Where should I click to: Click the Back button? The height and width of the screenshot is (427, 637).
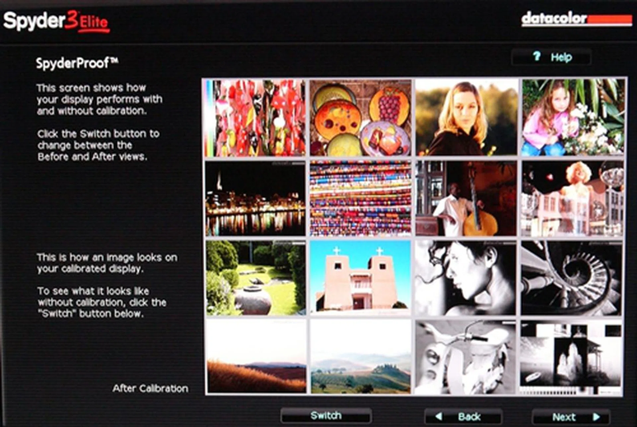click(x=463, y=416)
